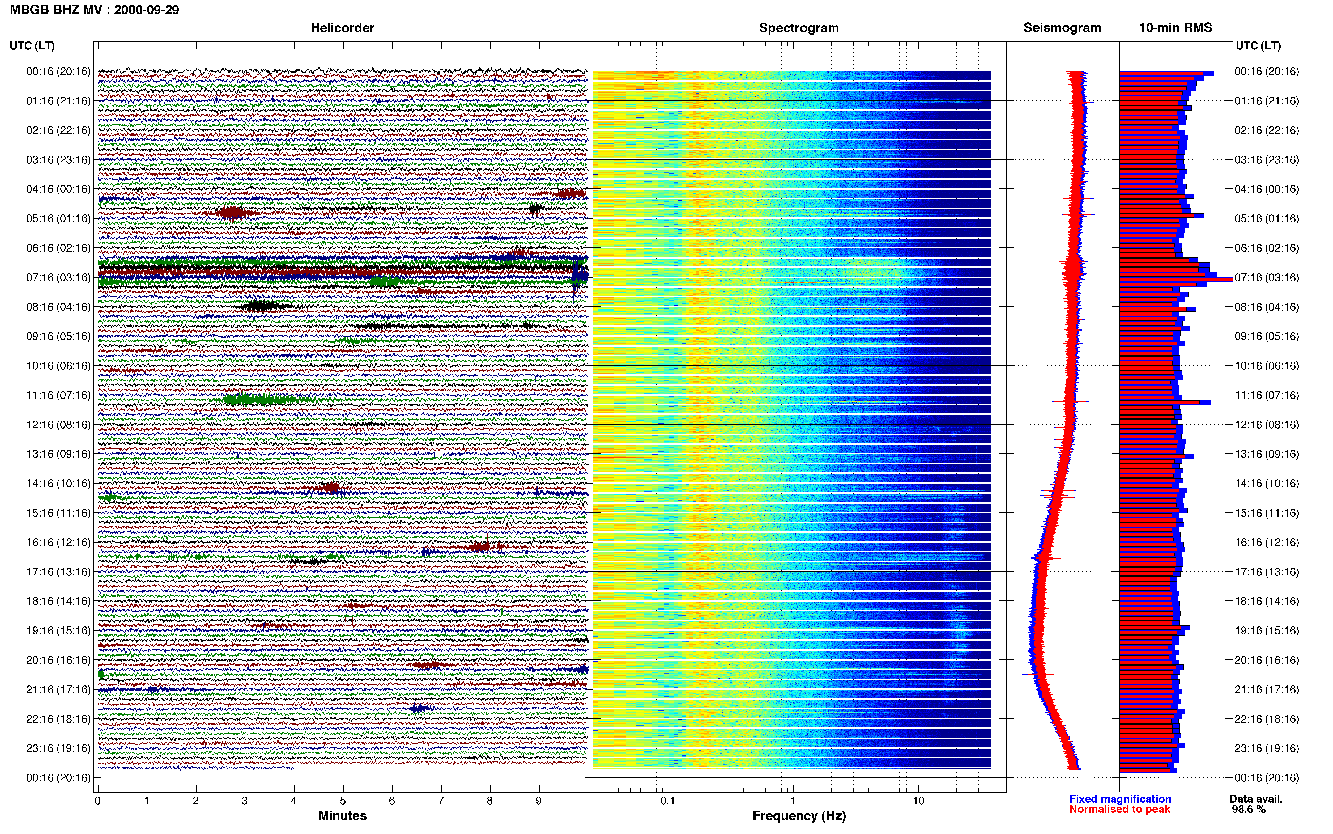Select '15:16 (11:16)' label on the Helicorder side

click(x=58, y=513)
